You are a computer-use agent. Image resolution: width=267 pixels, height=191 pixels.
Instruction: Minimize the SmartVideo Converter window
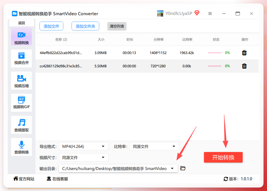click(x=224, y=14)
